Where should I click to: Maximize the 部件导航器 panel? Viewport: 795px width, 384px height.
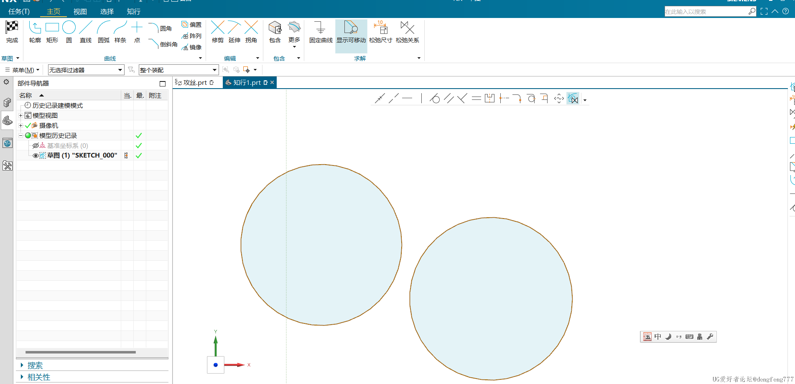pyautogui.click(x=163, y=84)
